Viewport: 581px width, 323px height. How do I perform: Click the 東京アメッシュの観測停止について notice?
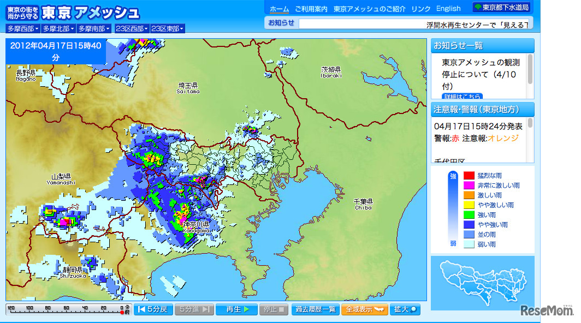[481, 74]
